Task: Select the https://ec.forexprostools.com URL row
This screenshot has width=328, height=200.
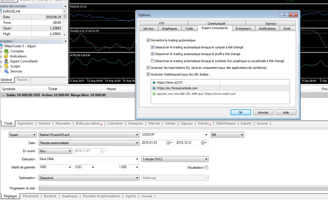Action: coord(220,88)
